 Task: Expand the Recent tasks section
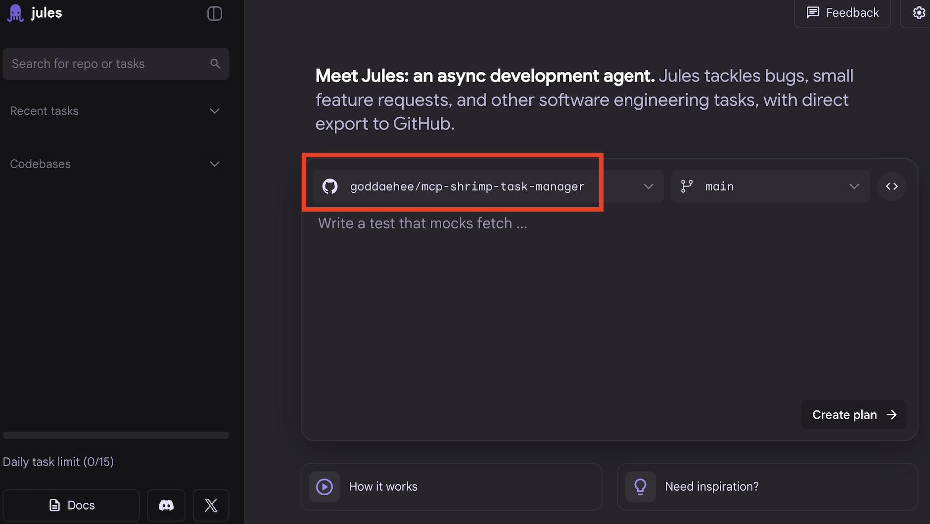pos(115,111)
